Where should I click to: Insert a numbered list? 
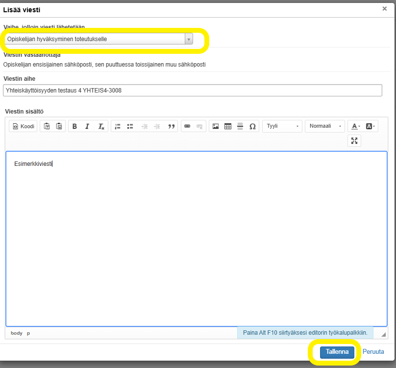[x=118, y=126]
